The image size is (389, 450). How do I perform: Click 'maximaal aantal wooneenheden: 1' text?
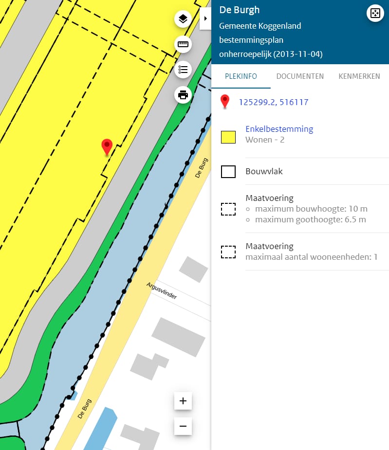(312, 257)
